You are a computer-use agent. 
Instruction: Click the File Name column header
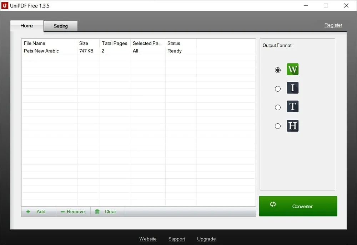pyautogui.click(x=35, y=43)
